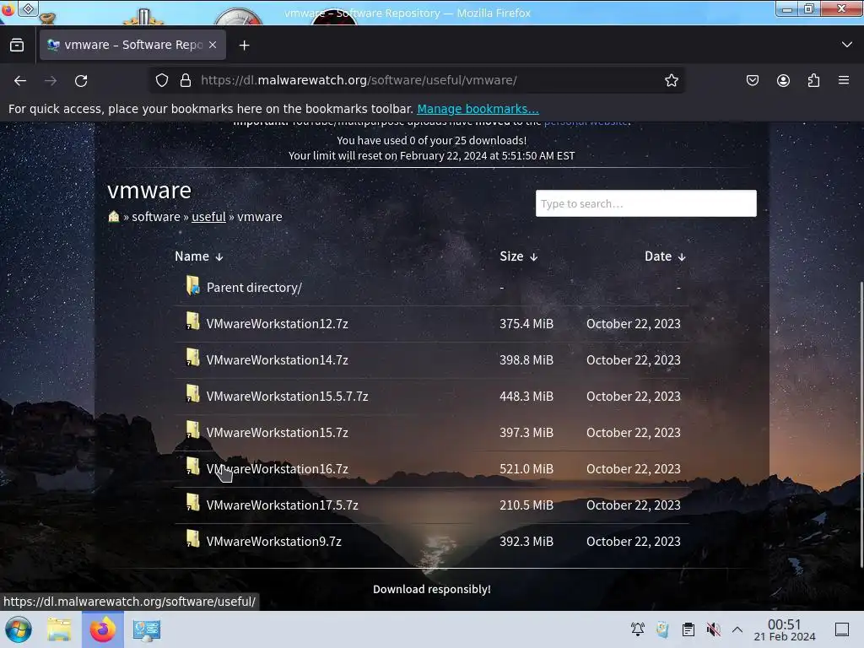View site security via the padlock icon
The width and height of the screenshot is (864, 648).
pyautogui.click(x=186, y=80)
